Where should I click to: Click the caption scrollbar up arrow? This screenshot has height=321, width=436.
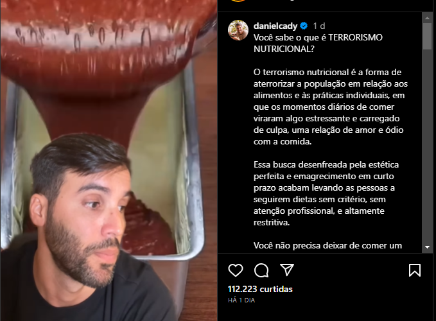click(x=427, y=18)
